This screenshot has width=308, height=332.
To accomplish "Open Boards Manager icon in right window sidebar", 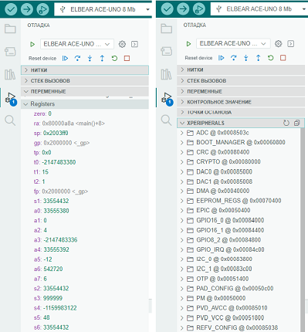I will click(166, 51).
